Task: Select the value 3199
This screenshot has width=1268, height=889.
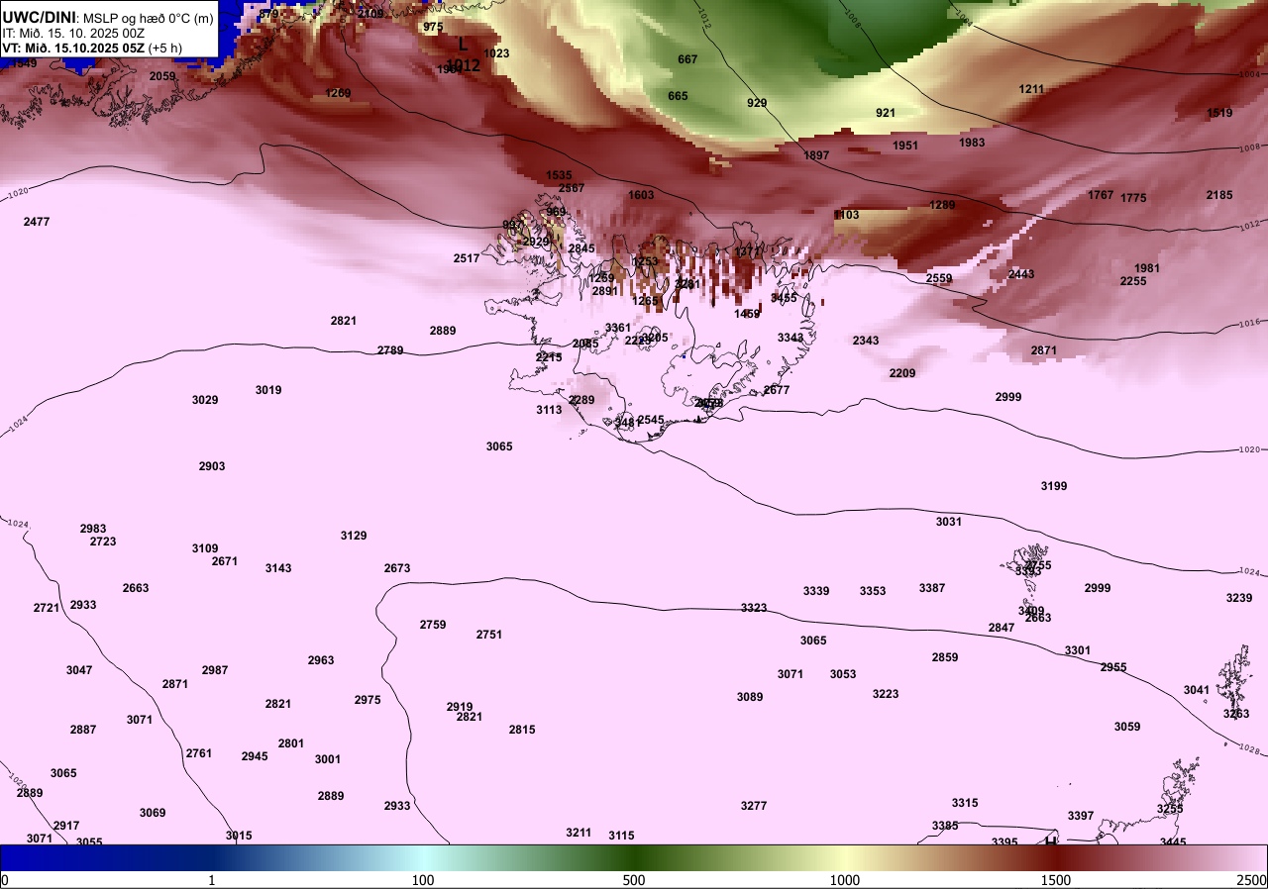Action: 1054,486
